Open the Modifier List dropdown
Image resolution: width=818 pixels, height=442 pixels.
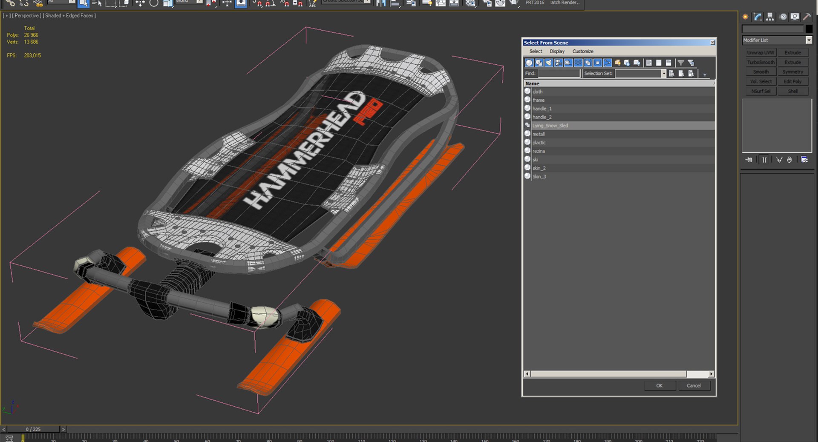point(809,40)
